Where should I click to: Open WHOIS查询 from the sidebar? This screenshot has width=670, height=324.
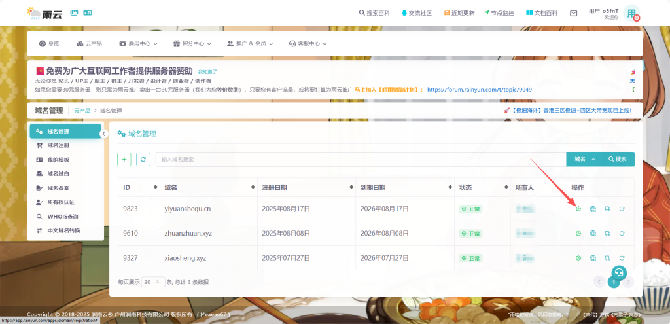[62, 216]
